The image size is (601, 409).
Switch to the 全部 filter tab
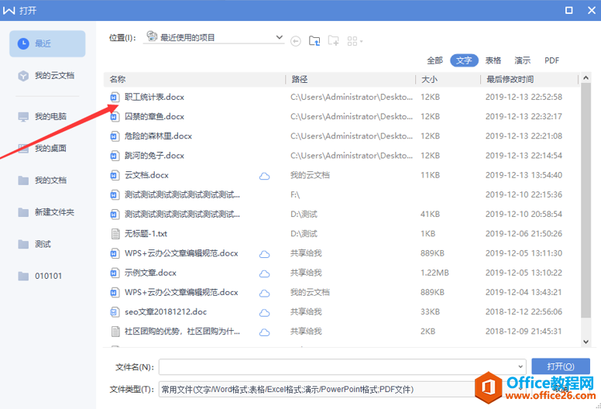pyautogui.click(x=434, y=60)
